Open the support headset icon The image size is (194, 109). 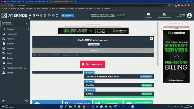pos(53,15)
